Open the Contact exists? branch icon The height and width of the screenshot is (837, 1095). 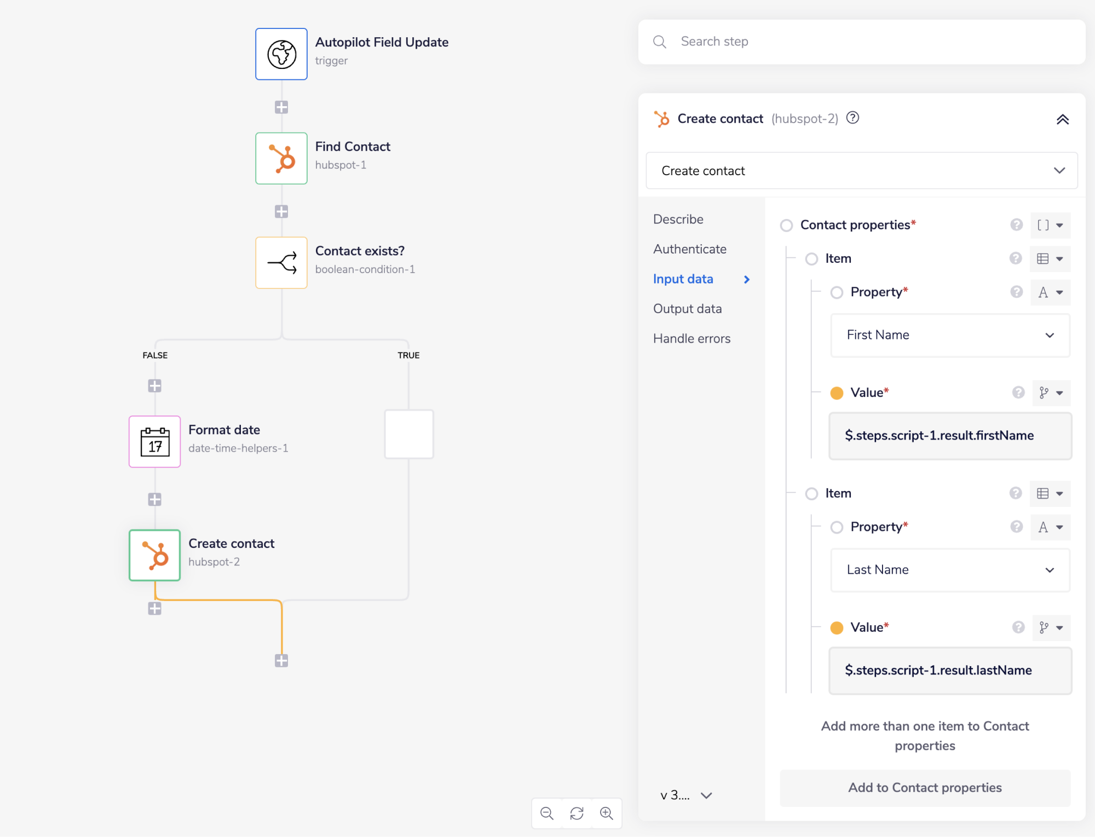(281, 263)
